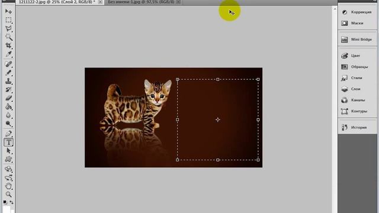
Task: Click the vertical scrollbar up arrow
Action: coord(335,9)
